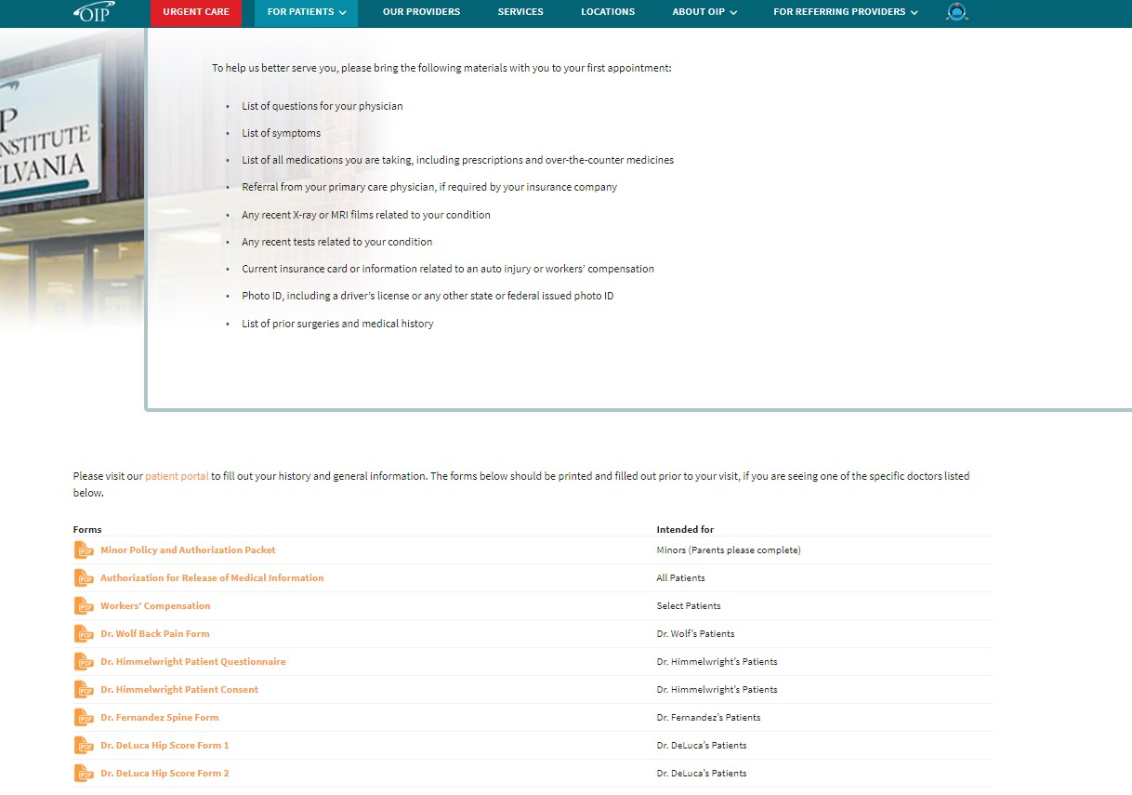The height and width of the screenshot is (795, 1132).
Task: Open Our Providers page
Action: (421, 12)
